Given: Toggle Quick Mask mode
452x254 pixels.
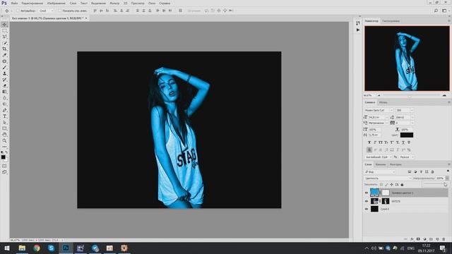Looking at the screenshot, I should coord(4,167).
